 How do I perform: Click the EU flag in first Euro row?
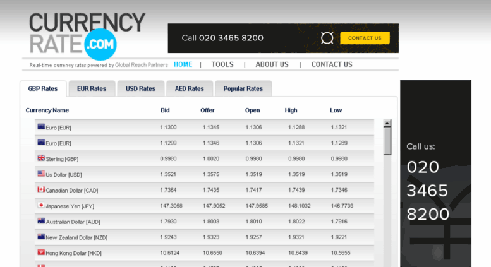pyautogui.click(x=41, y=126)
